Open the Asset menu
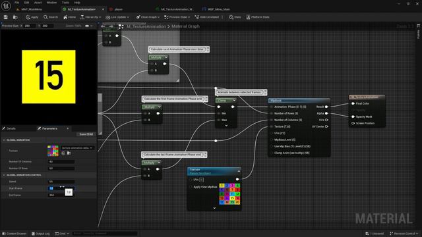The height and width of the screenshot is (237, 422). 38,3
